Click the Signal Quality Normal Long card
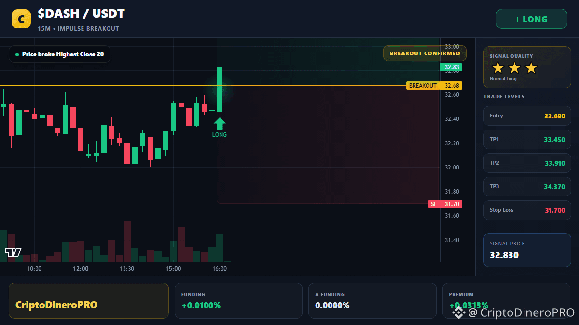The image size is (579, 325). (527, 67)
